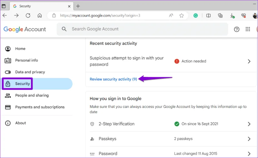
Task: Activate the Read aloud icon in address bar
Action: pos(171,16)
